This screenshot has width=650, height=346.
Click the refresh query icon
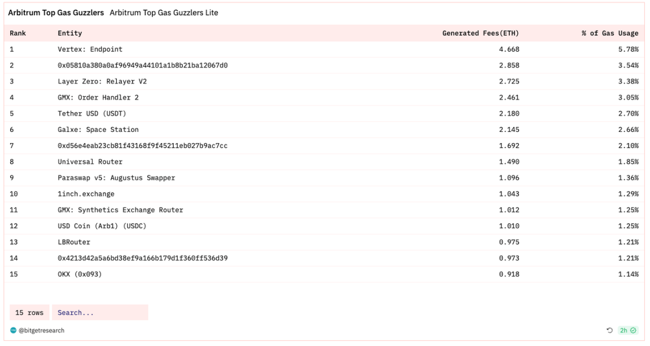(x=609, y=330)
